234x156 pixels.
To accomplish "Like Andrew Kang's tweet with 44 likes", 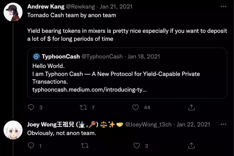I will coord(135,108).
